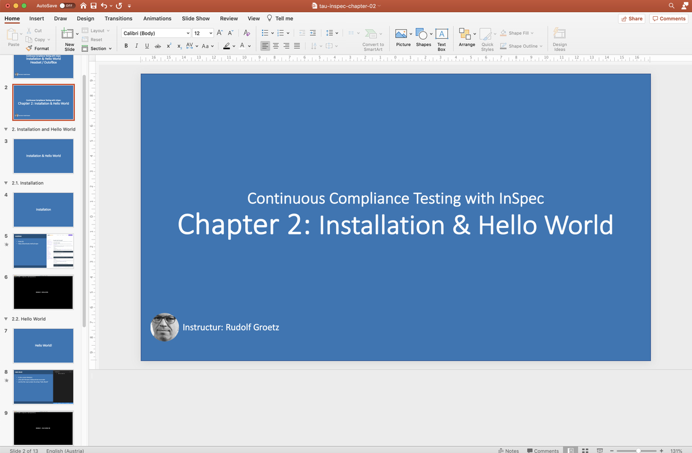Toggle superscript formatting
692x453 pixels.
(168, 46)
